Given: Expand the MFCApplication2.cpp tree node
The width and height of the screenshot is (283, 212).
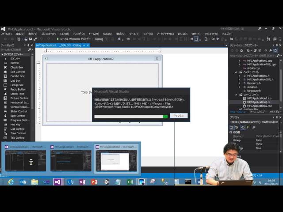Looking at the screenshot, I should pos(239,61).
